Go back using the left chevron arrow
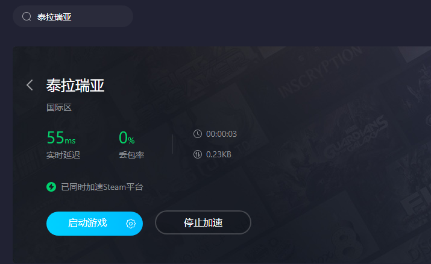This screenshot has height=264, width=431. point(30,85)
